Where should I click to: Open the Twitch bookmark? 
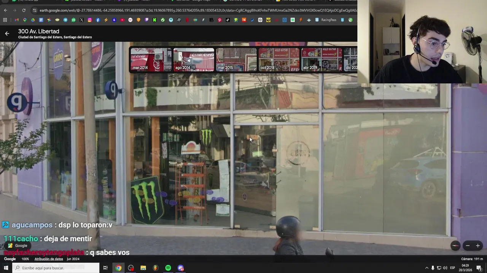(146, 20)
